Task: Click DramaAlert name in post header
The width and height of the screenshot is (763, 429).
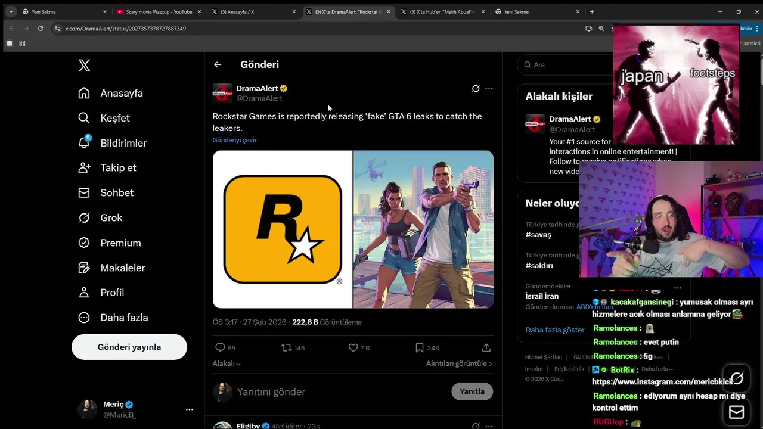Action: [257, 88]
